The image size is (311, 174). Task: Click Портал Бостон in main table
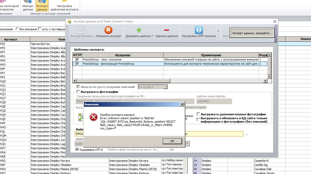pyautogui.click(x=40, y=44)
